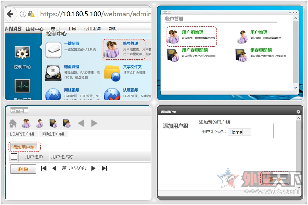Viewport: 308px width, 205px height.
Task: Close the 添加用户组 dialog
Action: tap(298, 112)
